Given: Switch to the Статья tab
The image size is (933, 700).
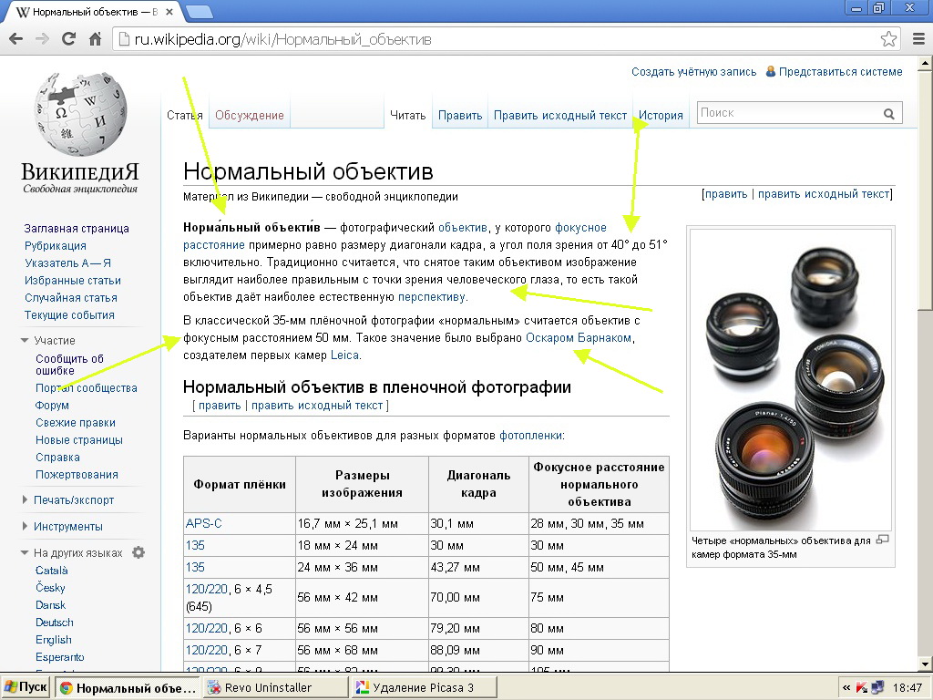Looking at the screenshot, I should pyautogui.click(x=184, y=115).
